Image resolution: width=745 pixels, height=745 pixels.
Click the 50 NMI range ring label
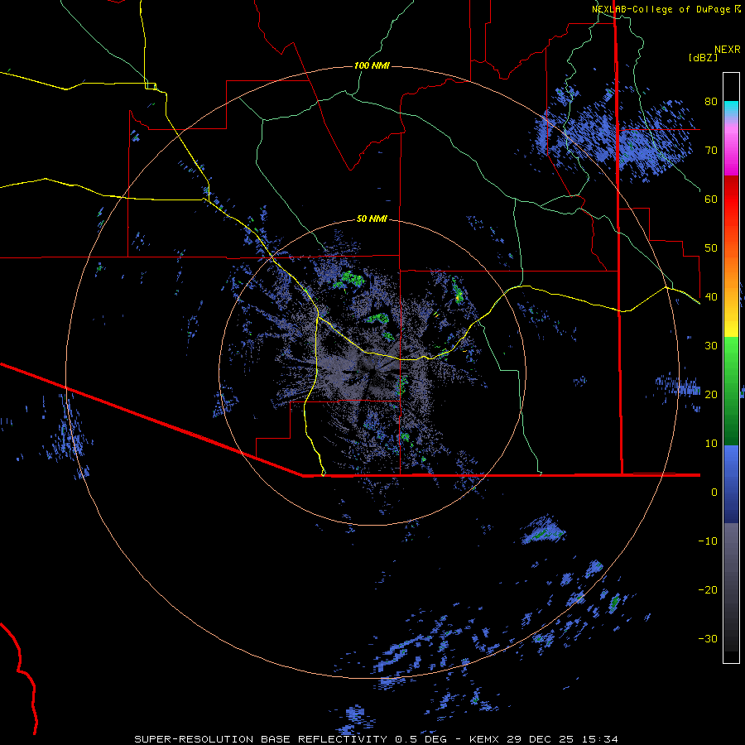372,219
